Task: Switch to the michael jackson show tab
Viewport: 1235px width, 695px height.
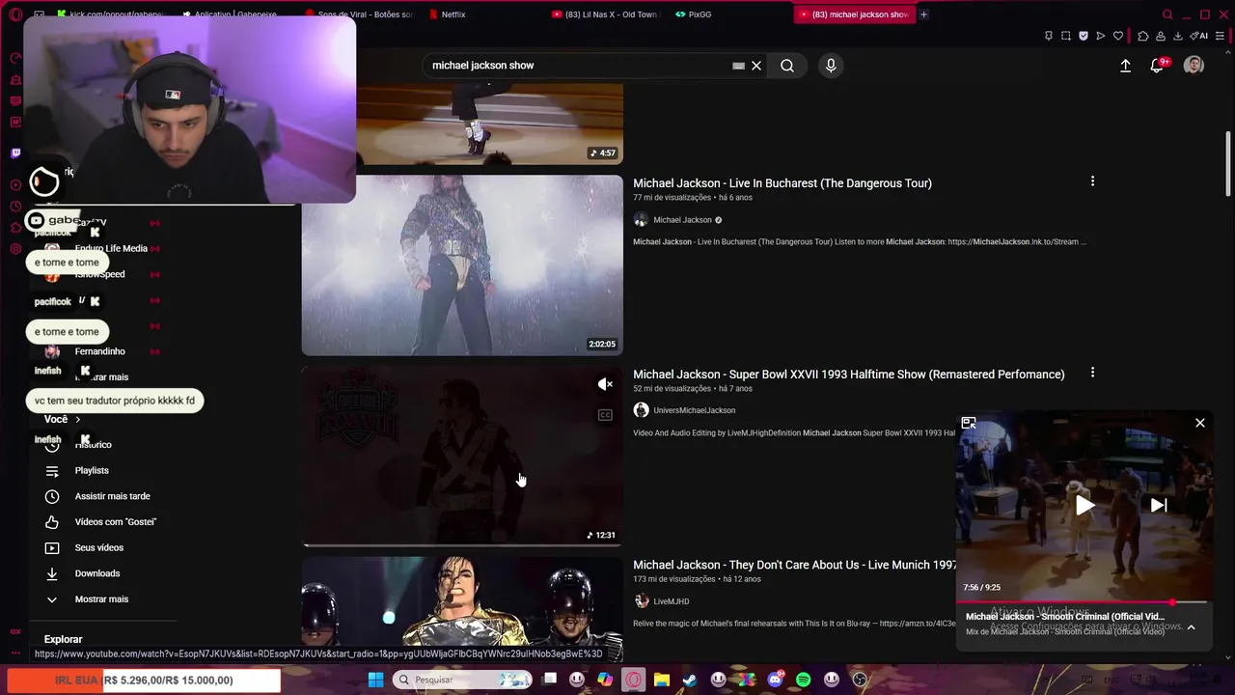Action: coord(853,14)
